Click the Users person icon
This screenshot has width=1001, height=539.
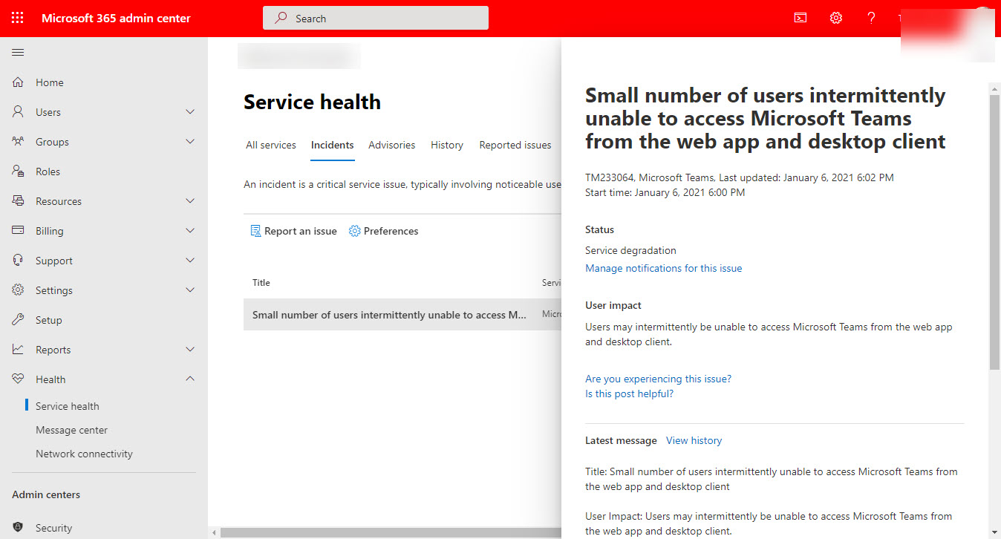pos(19,112)
